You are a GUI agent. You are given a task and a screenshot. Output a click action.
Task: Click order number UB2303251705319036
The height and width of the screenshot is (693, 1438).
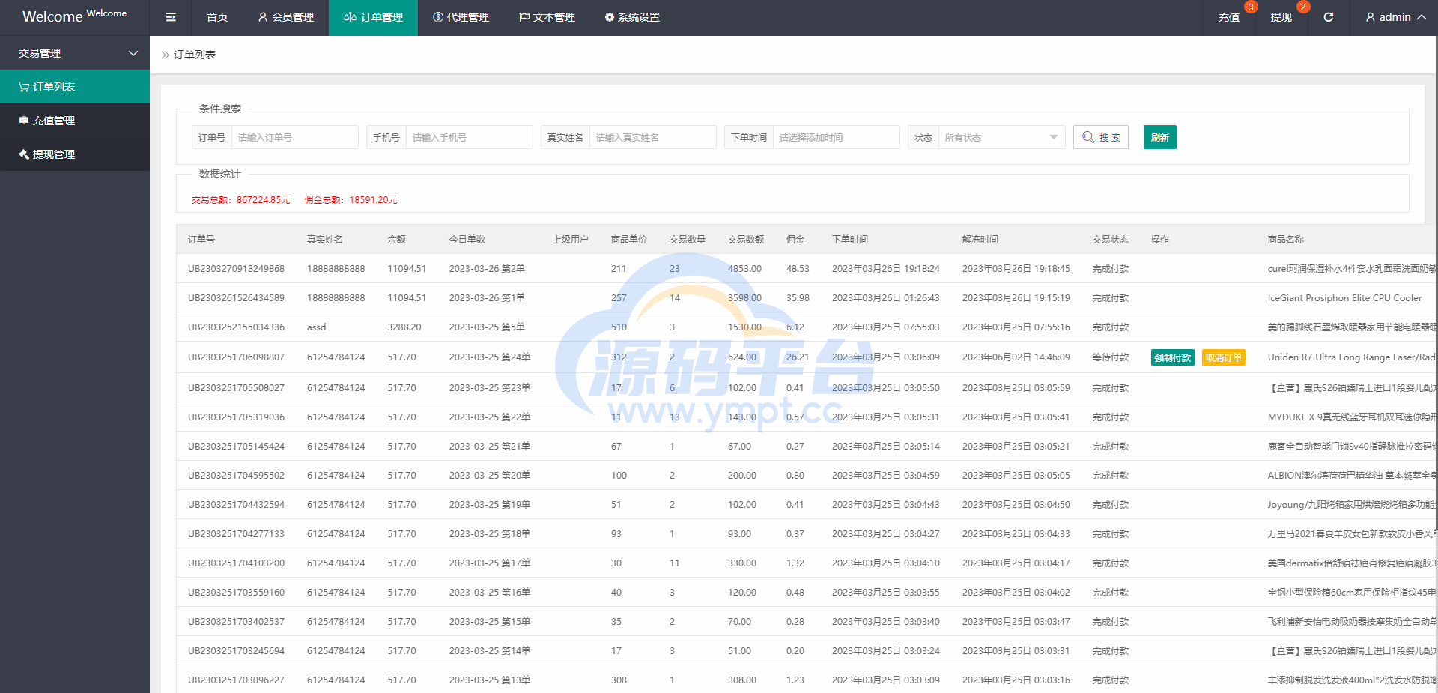coord(236,417)
